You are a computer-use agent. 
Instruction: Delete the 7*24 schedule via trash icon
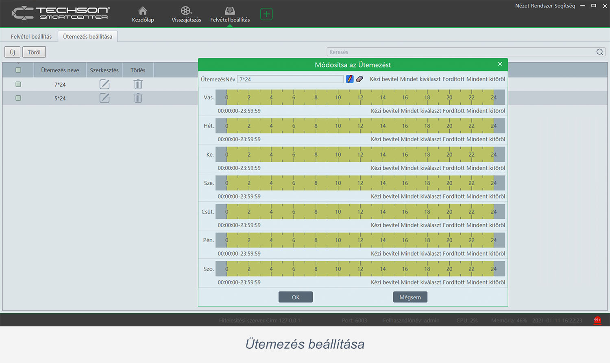(138, 84)
